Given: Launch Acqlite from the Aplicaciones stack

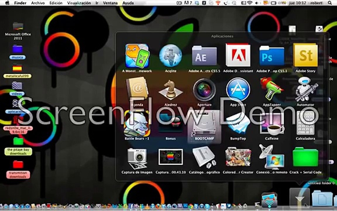Looking at the screenshot, I should [x=171, y=56].
